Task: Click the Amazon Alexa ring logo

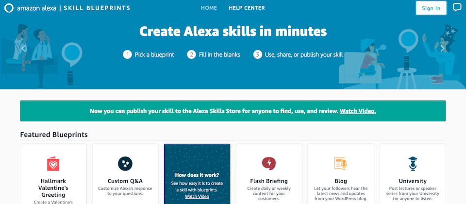Action: 9,8
